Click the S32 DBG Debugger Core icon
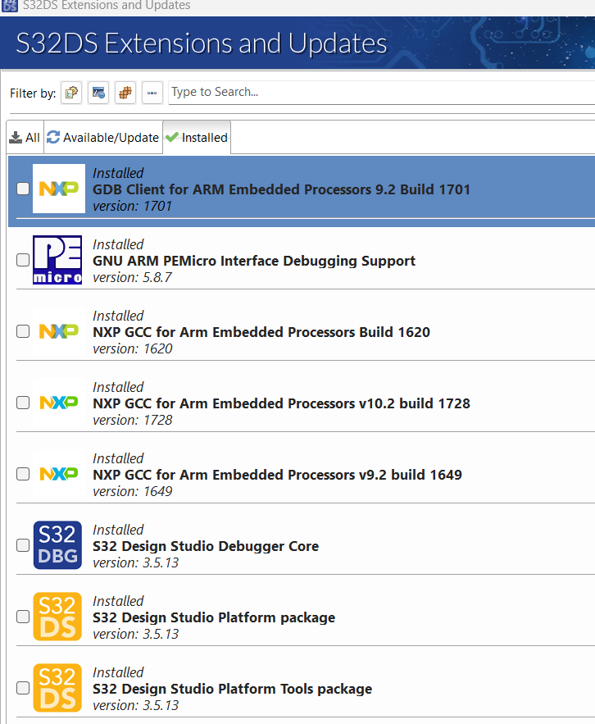Screen dimensions: 595x724 tap(57, 545)
